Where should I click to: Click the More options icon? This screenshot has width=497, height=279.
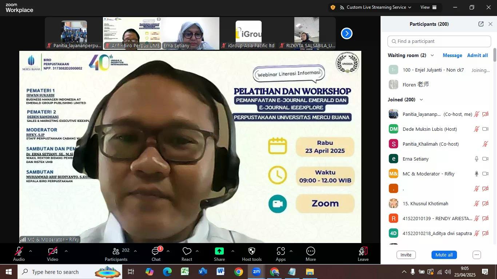pos(310,252)
